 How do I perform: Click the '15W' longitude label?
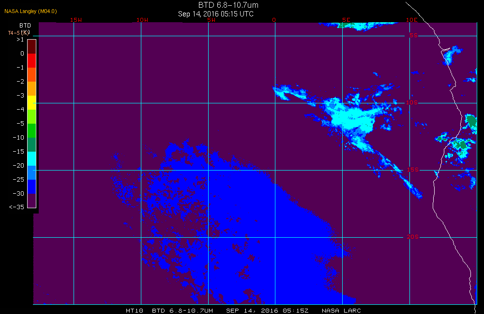coord(76,20)
